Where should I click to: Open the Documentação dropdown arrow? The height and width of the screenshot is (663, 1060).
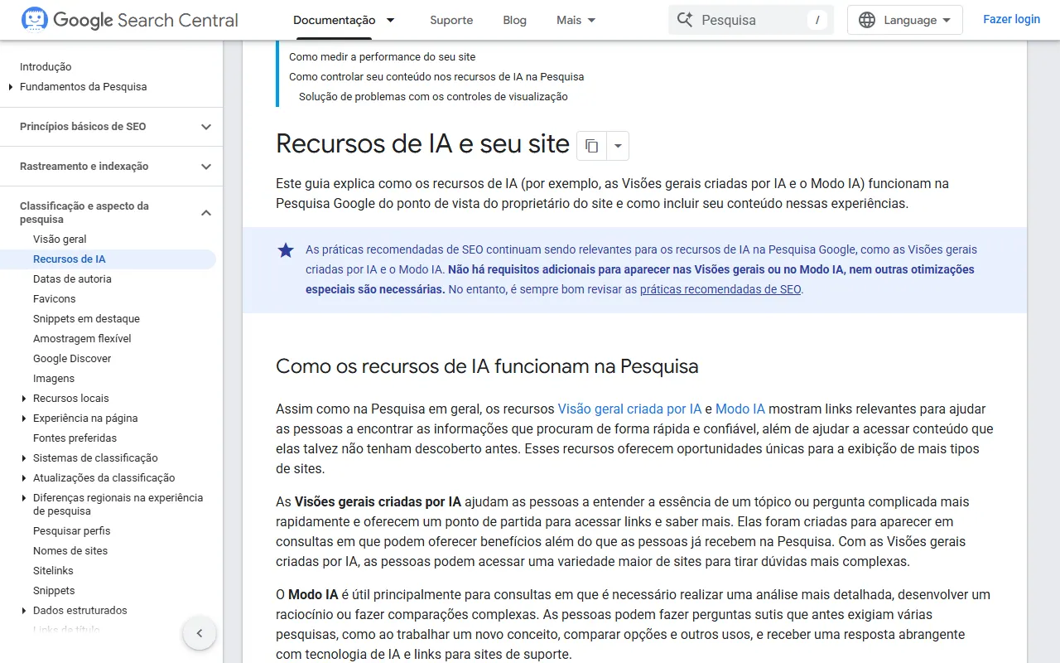[x=391, y=20]
